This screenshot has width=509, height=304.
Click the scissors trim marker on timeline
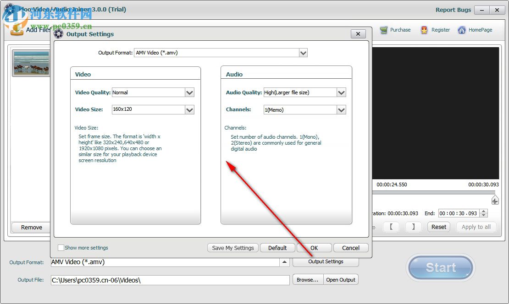[494, 201]
